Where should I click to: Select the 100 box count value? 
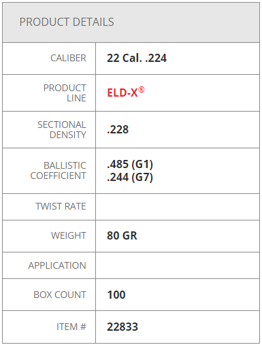(116, 295)
